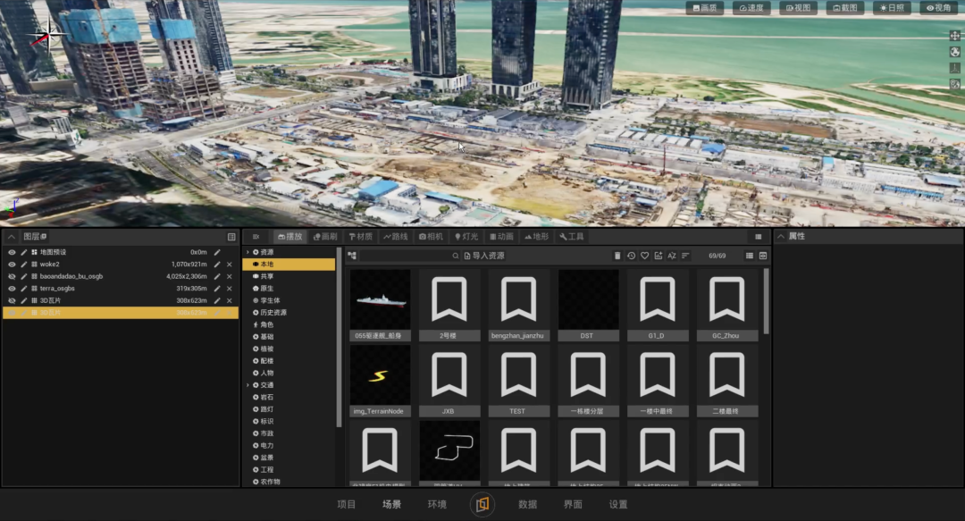Expand the 交通 tree node
The width and height of the screenshot is (965, 521).
(x=248, y=385)
